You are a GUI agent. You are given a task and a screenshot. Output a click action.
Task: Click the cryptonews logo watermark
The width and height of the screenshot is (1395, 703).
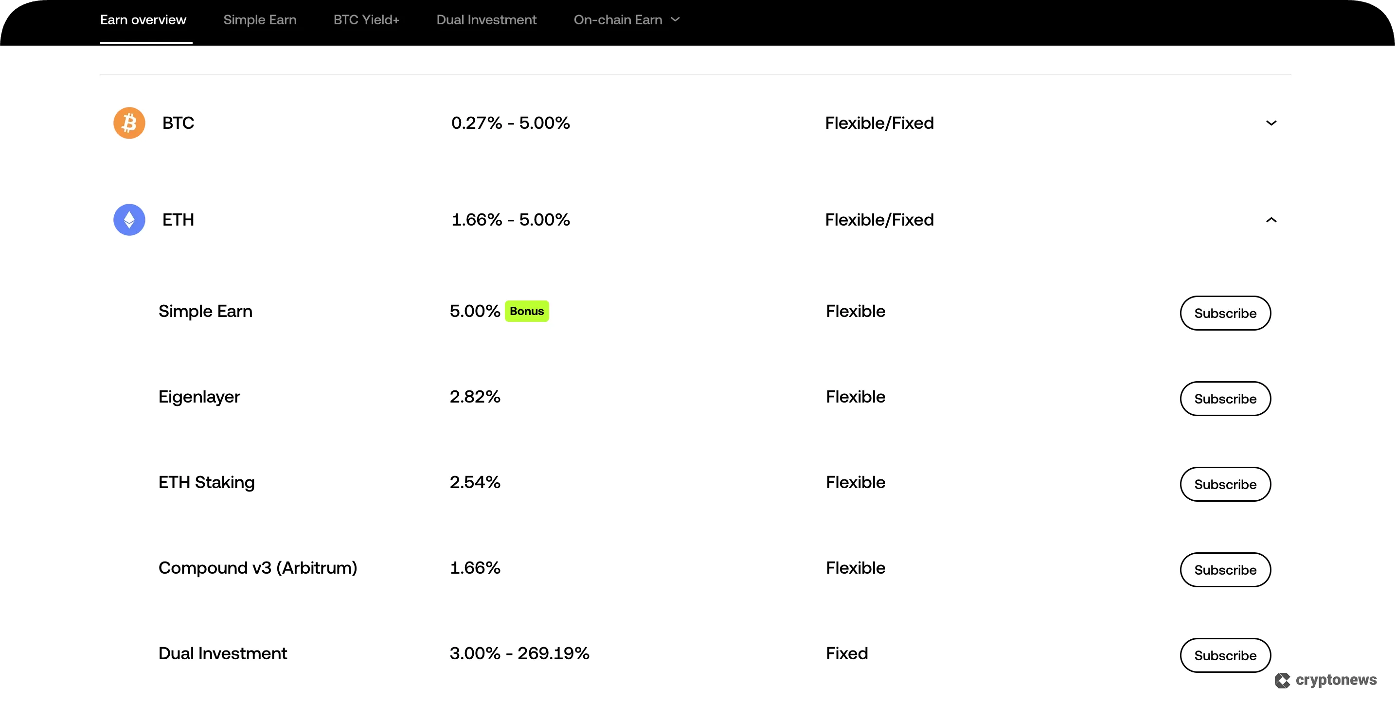point(1325,680)
